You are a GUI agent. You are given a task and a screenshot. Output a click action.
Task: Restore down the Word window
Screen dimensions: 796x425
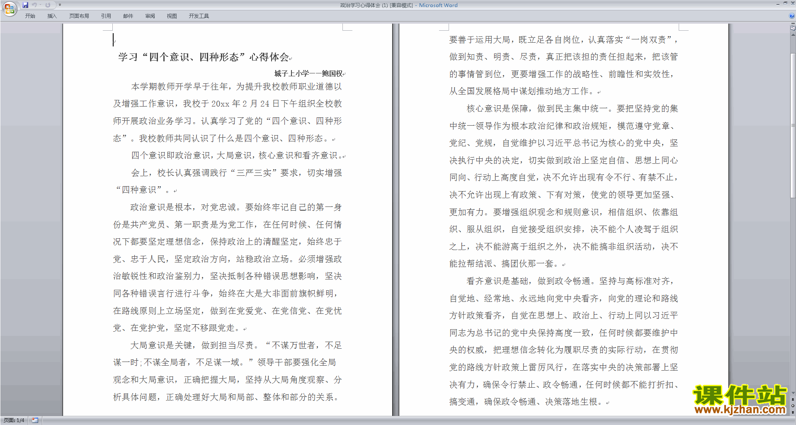785,3
